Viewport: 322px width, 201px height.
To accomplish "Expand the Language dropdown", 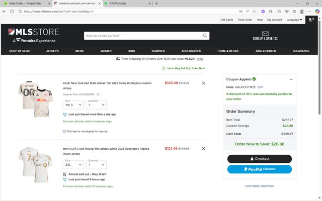I will pos(294,20).
